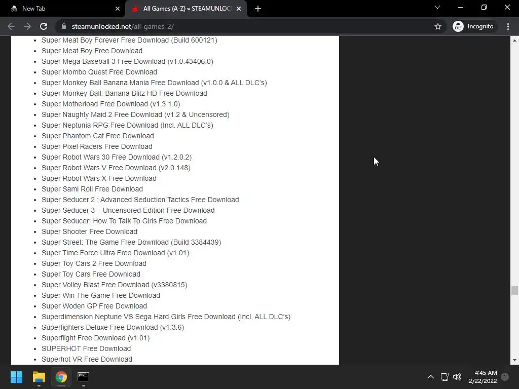Screen dimensions: 519x389
Task: View site security lock information
Action: (x=64, y=26)
